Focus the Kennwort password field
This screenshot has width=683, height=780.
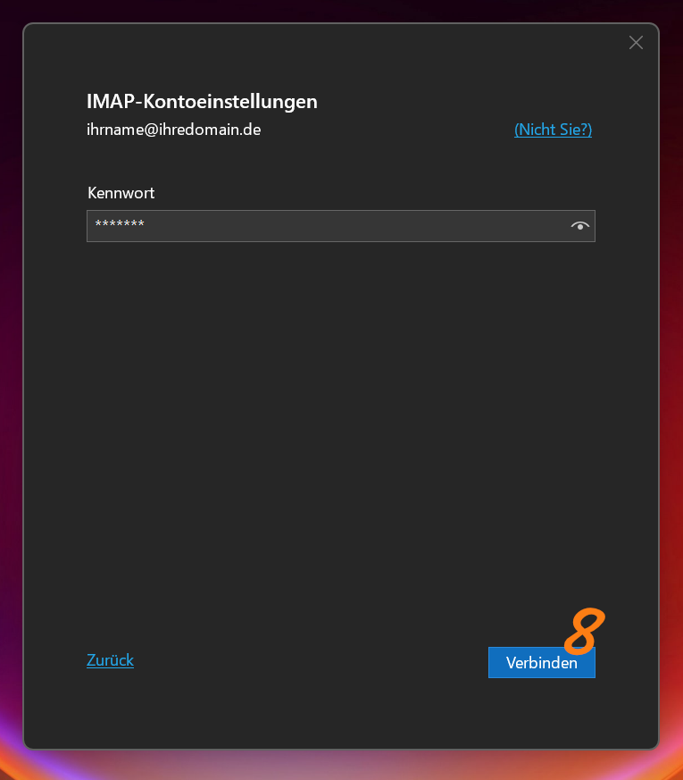(x=340, y=226)
